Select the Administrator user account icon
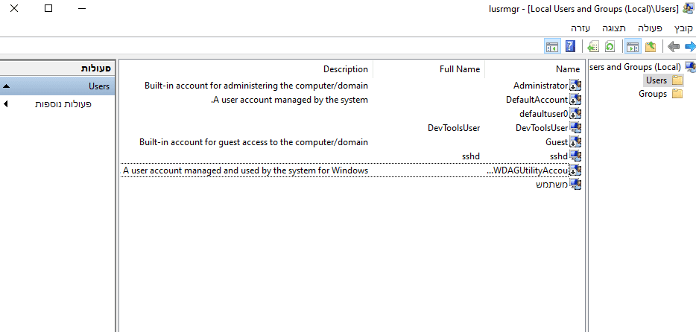This screenshot has width=696, height=332. point(575,86)
